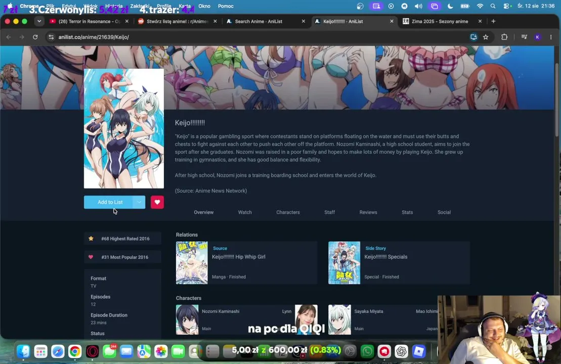Screen dimensions: 561x364
Task: Go to the Staff tab
Action: [x=329, y=212]
